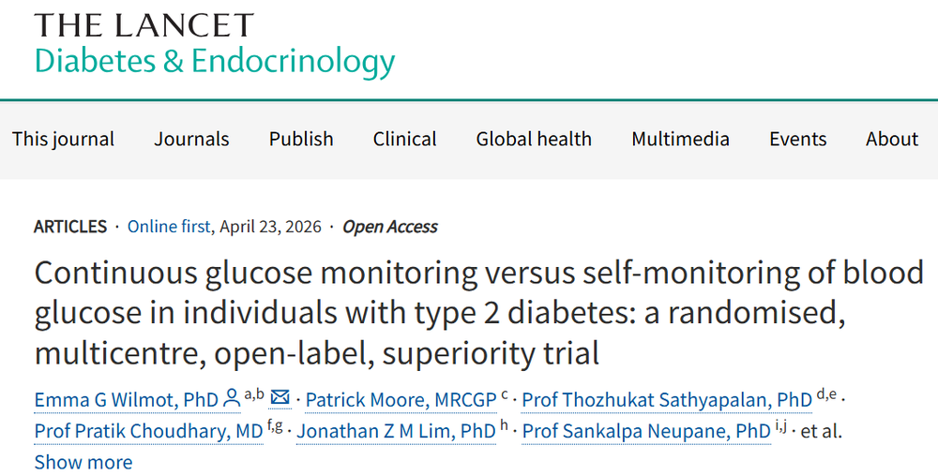Select Events in the navigation bar
This screenshot has width=938, height=475.
tap(797, 139)
